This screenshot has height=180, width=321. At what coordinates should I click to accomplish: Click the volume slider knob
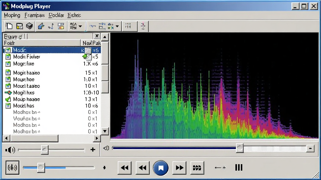pyautogui.click(x=45, y=150)
